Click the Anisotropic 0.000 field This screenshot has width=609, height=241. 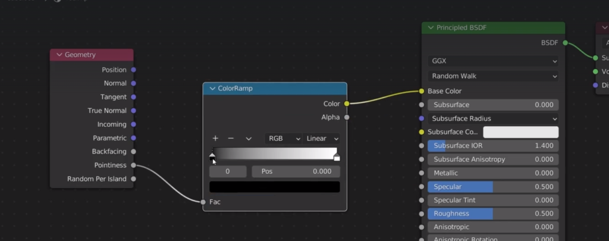493,227
